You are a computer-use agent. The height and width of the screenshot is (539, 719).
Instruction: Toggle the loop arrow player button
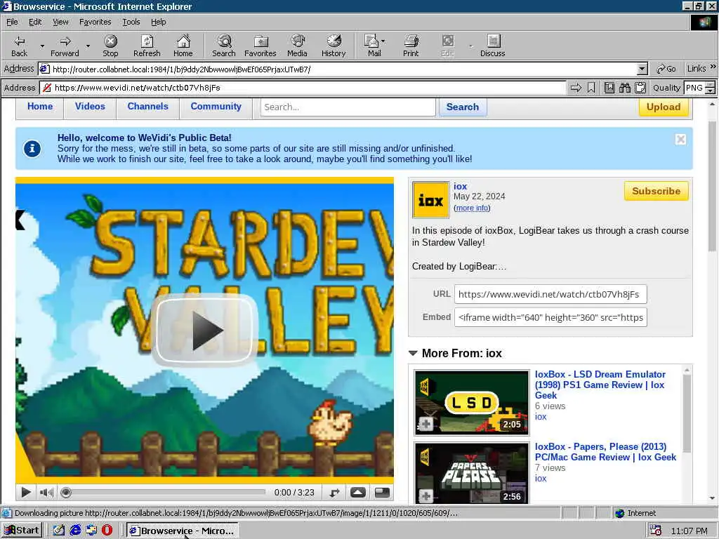point(335,493)
